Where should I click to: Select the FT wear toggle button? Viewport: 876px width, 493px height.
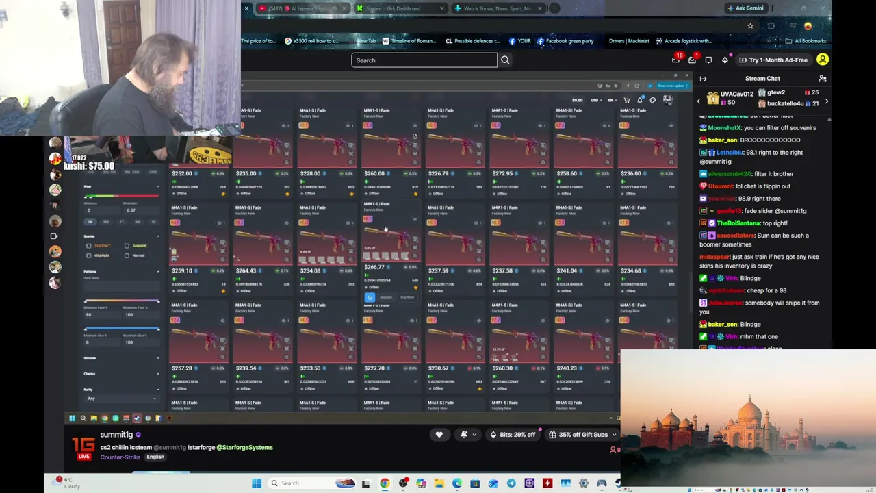click(122, 222)
